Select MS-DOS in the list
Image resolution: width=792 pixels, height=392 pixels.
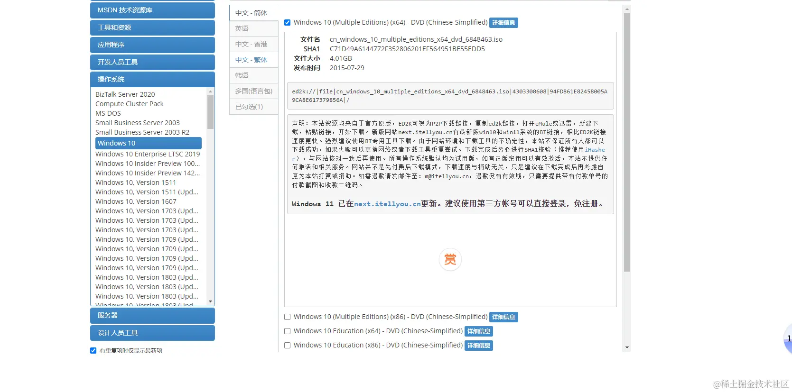click(108, 113)
